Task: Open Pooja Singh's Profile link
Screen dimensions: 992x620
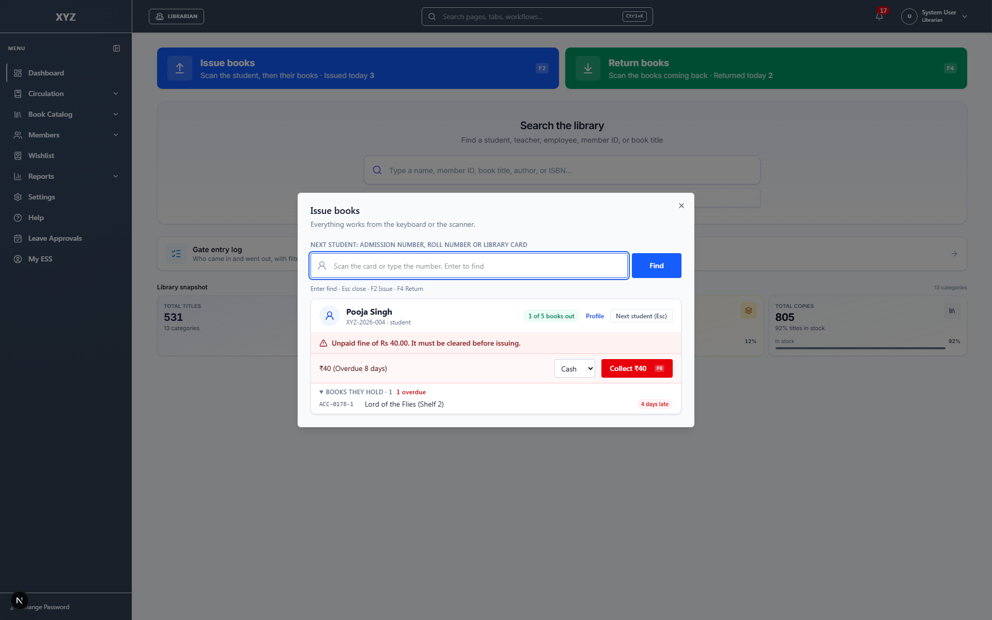Action: click(x=595, y=316)
